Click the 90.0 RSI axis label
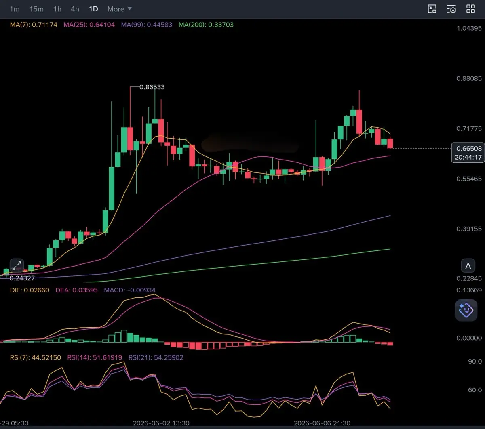 pos(475,362)
